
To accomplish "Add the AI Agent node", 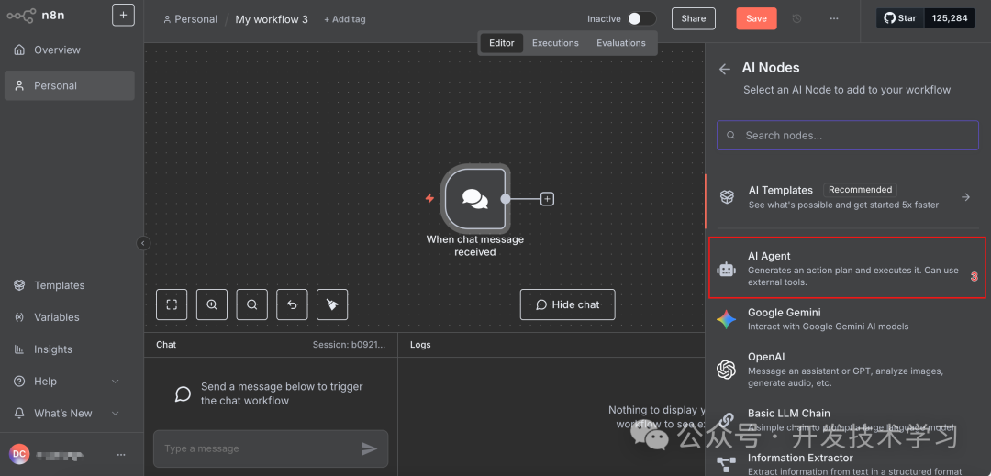I will [848, 269].
